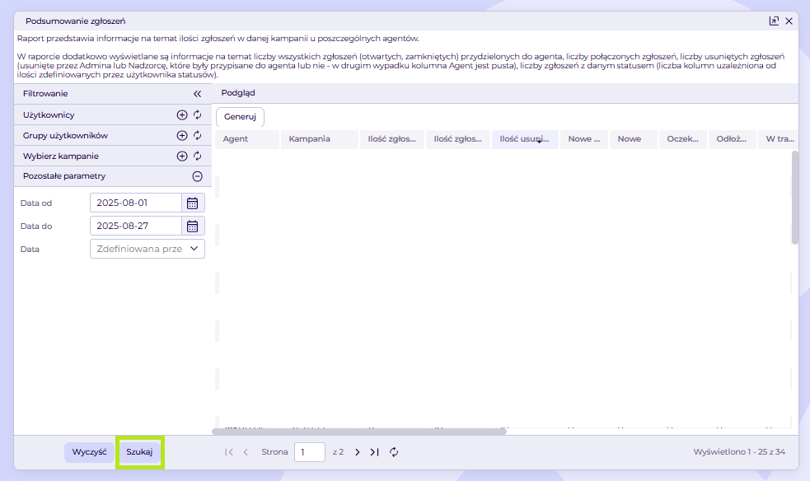Add users with Użytkownicy plus icon
The height and width of the screenshot is (481, 810).
click(x=182, y=115)
